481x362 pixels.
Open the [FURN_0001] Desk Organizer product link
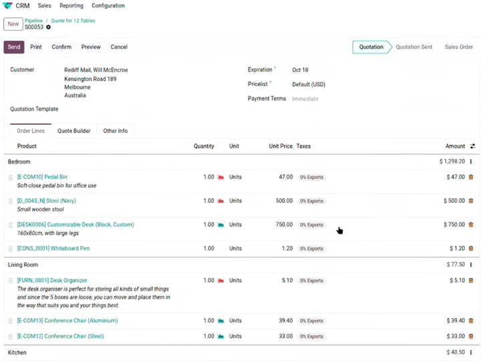point(52,281)
